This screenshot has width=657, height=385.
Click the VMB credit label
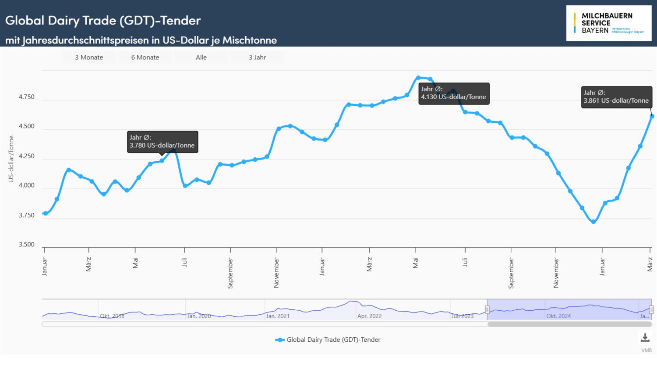pos(646,350)
